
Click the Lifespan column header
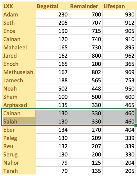pyautogui.click(x=119, y=6)
